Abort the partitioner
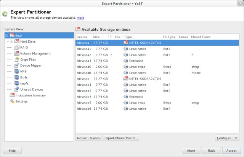The height and width of the screenshot is (157, 244). point(191,151)
